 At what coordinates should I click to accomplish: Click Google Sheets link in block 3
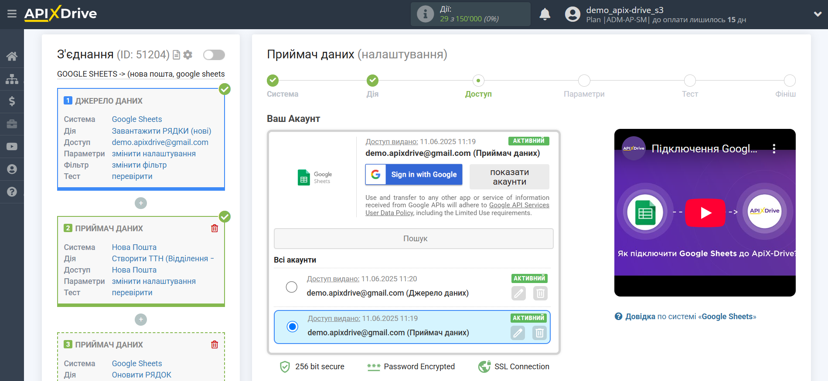click(x=137, y=364)
